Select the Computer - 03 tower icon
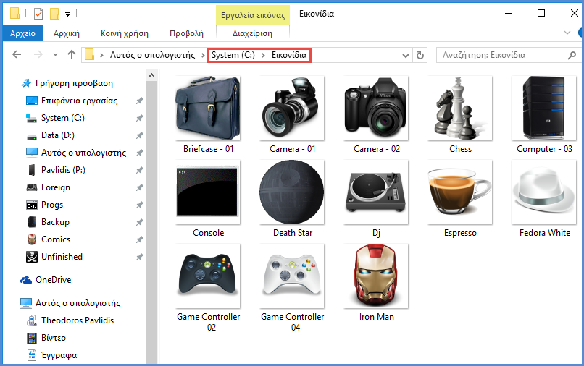 point(544,108)
